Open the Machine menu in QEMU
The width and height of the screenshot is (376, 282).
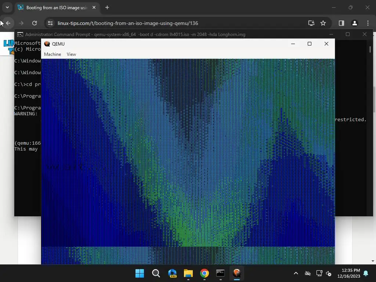coord(53,54)
